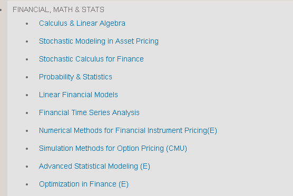Open Advanced Statistical Modeling (E) link
Screen dimensions: 293x196
click(x=94, y=167)
